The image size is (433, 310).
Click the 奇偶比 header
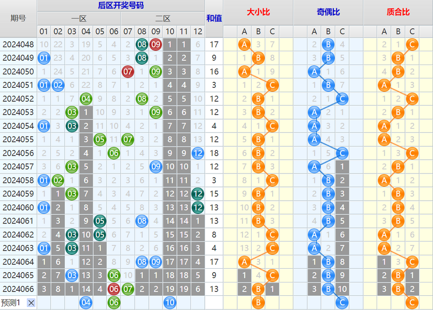(x=328, y=12)
